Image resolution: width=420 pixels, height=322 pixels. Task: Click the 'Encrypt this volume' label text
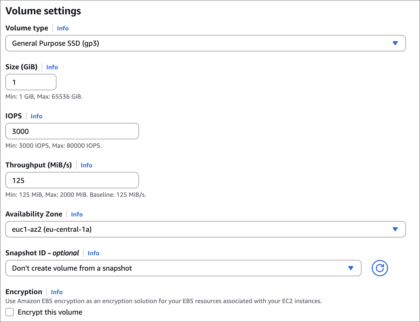click(50, 312)
